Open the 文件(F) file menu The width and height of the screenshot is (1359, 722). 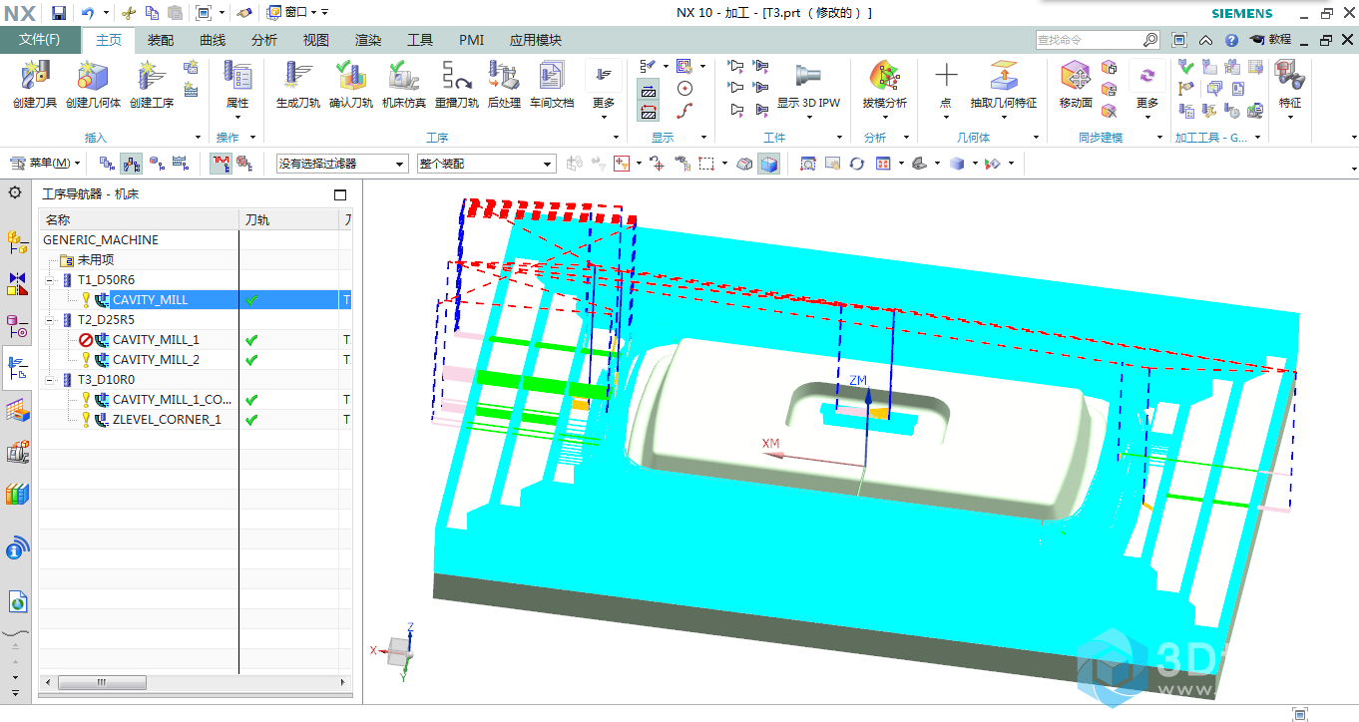coord(39,40)
